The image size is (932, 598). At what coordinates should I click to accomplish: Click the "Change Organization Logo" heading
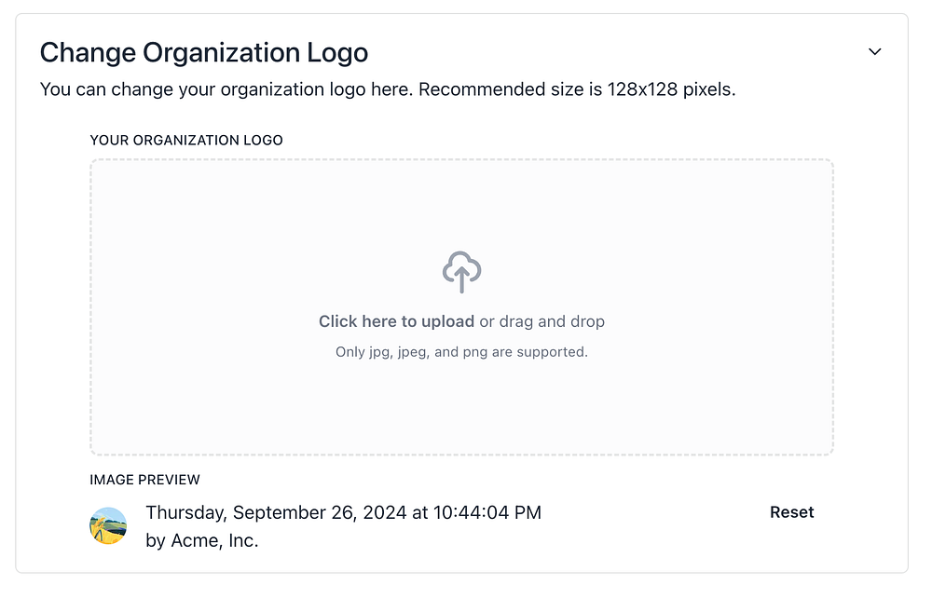[x=203, y=53]
